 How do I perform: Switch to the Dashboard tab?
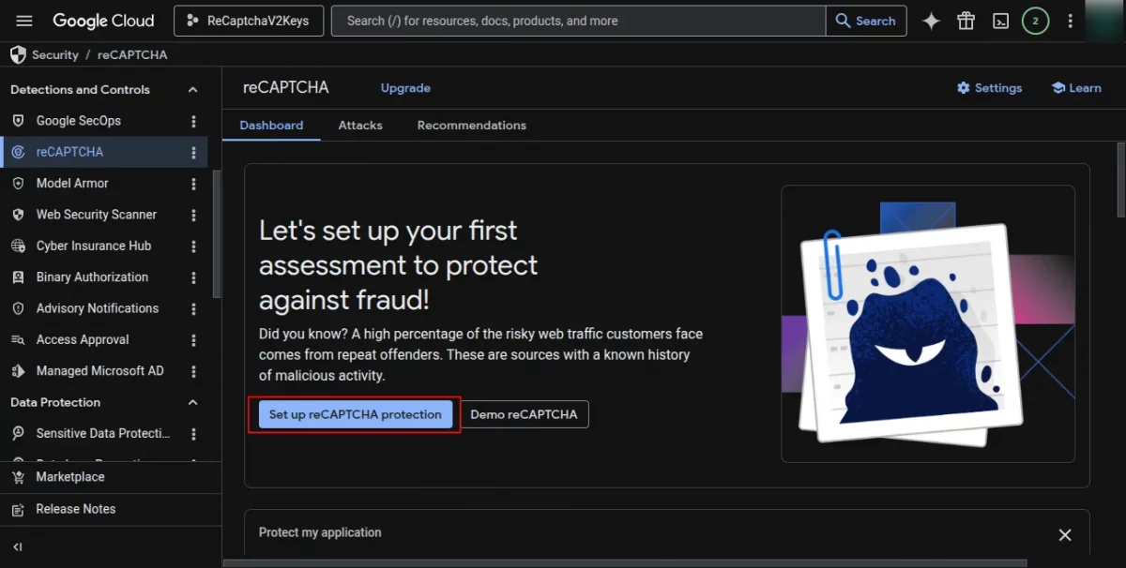271,126
